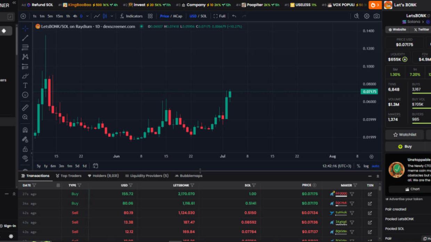The image size is (431, 242).
Task: Set timeframe to 1s
Action: coord(34,16)
